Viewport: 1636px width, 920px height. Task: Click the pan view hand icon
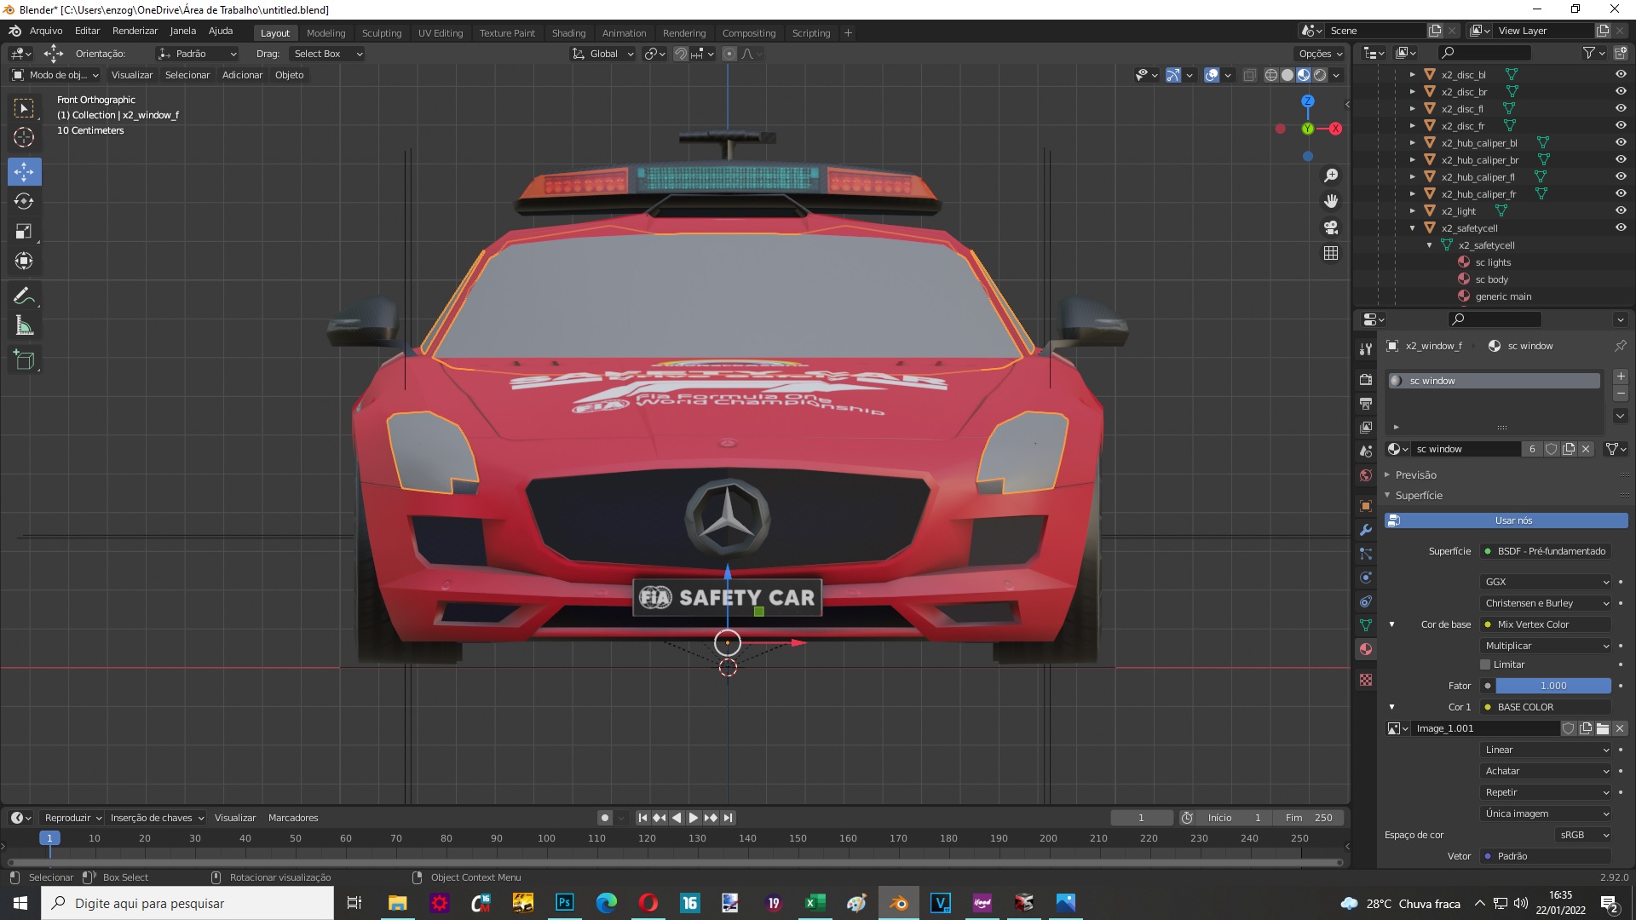pos(1330,201)
